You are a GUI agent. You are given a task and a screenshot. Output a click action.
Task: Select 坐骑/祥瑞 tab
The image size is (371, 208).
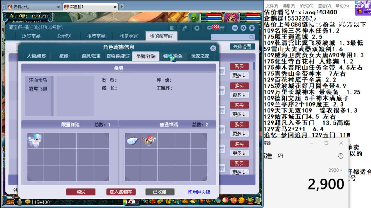click(146, 56)
